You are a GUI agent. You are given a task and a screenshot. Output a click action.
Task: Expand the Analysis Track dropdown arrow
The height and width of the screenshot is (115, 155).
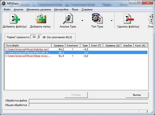click(x=82, y=20)
